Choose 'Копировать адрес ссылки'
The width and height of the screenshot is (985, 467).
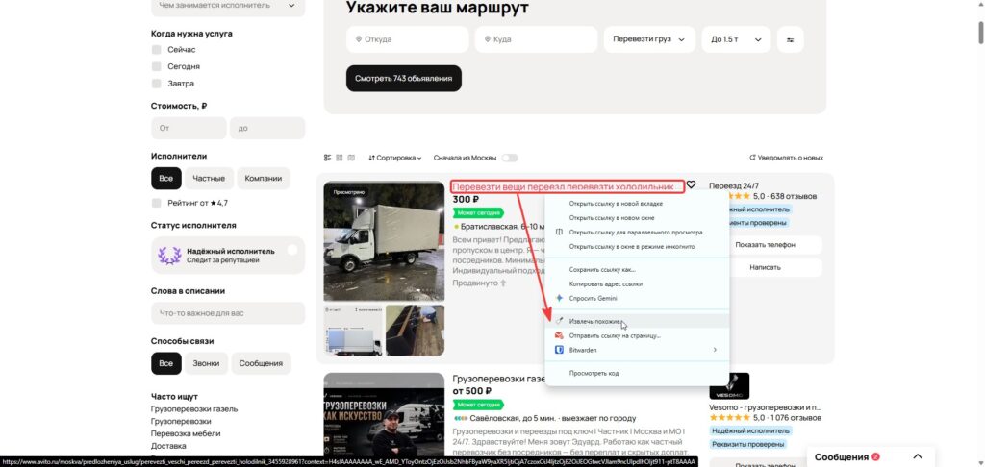[x=637, y=284]
